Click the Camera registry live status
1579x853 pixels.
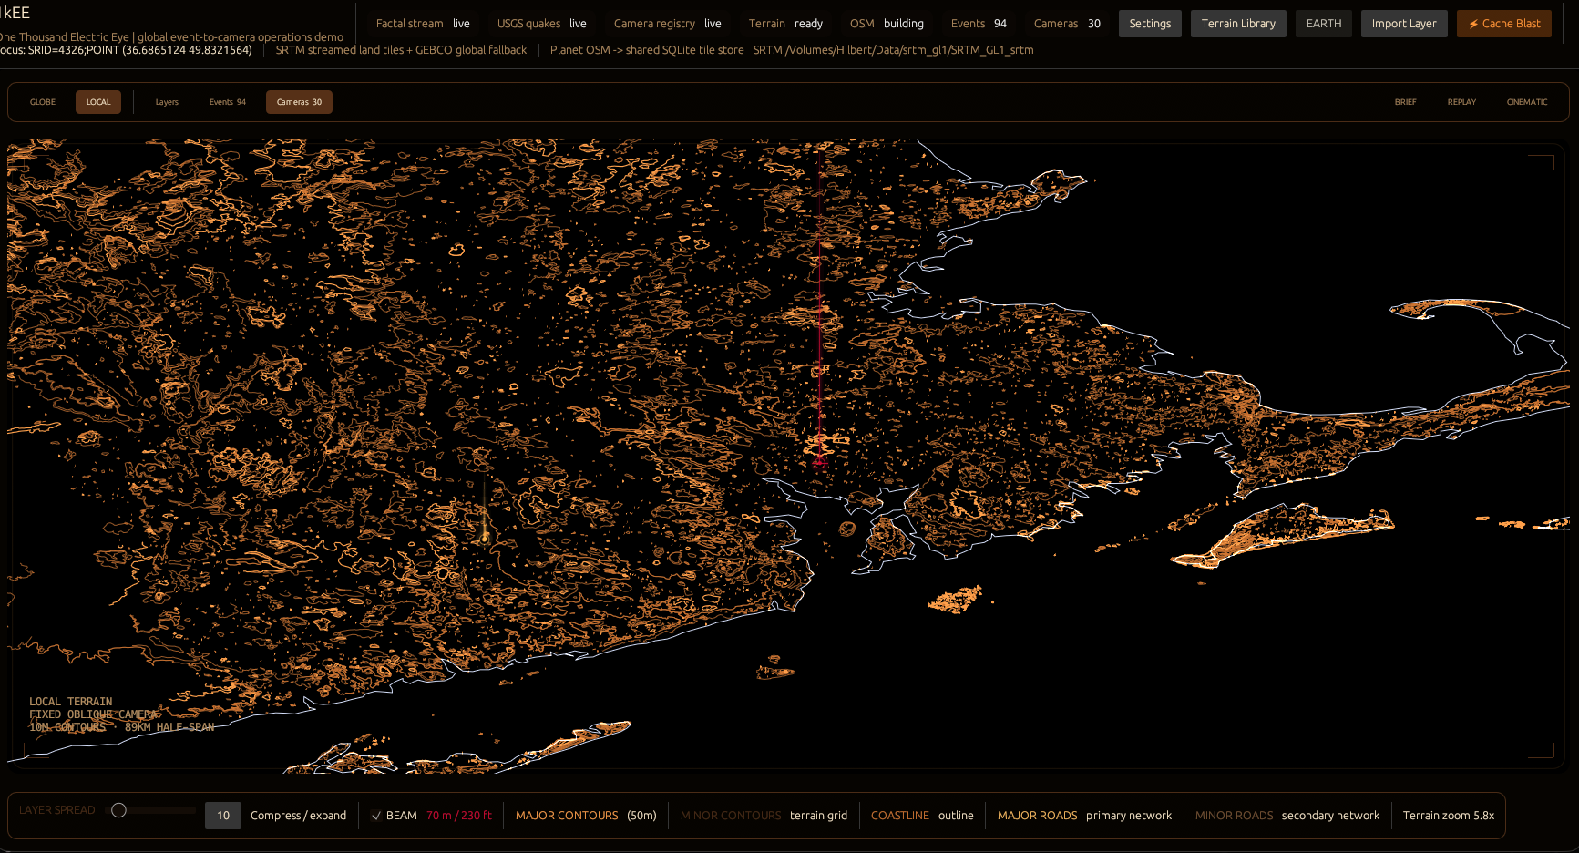[668, 24]
